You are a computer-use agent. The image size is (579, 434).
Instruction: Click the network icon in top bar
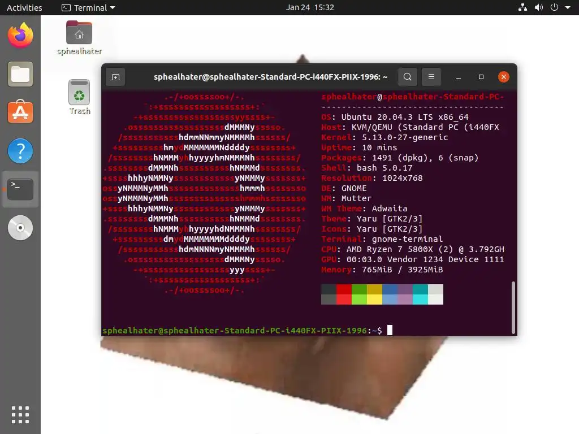click(522, 7)
